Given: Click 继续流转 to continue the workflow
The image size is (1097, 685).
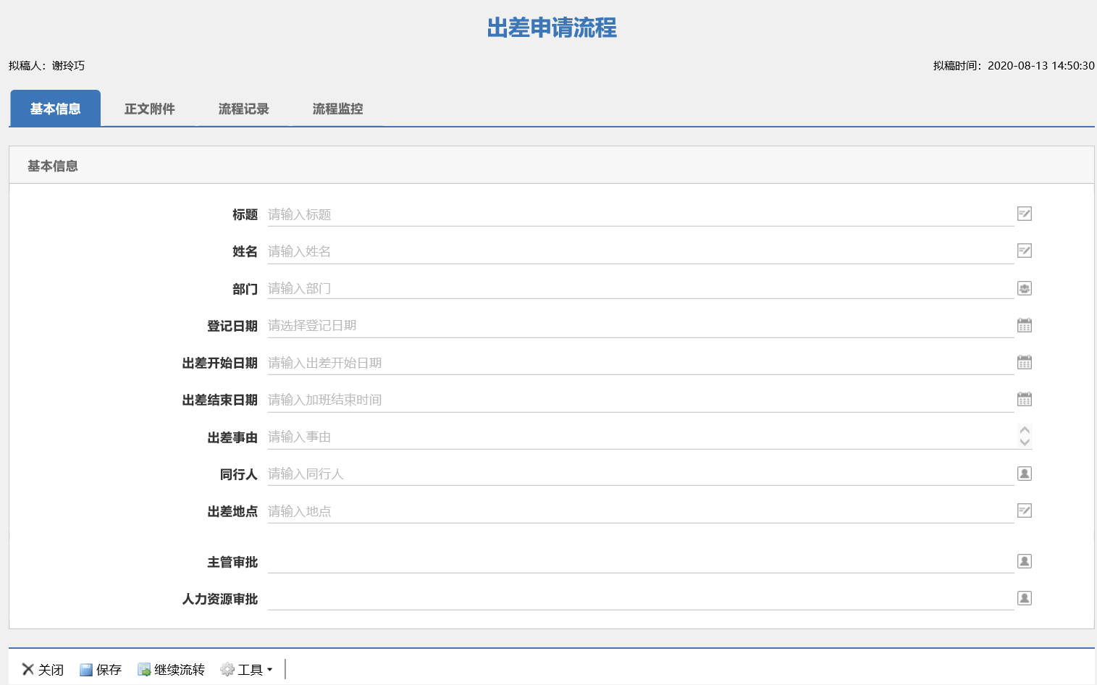Looking at the screenshot, I should pos(172,670).
